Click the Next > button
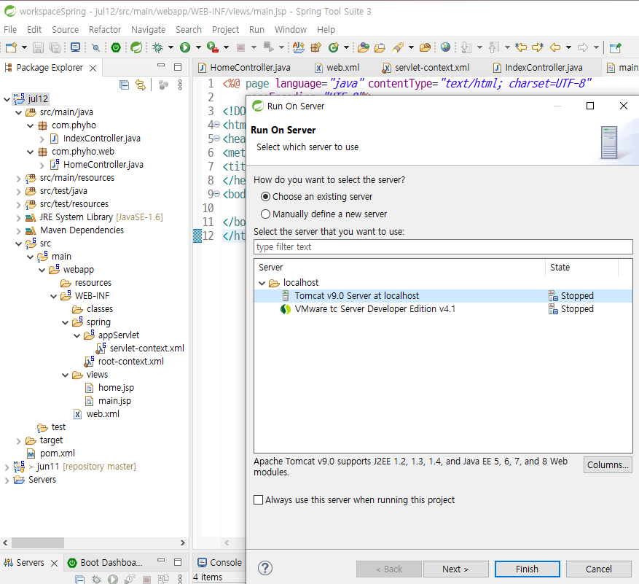The width and height of the screenshot is (639, 584). point(455,569)
